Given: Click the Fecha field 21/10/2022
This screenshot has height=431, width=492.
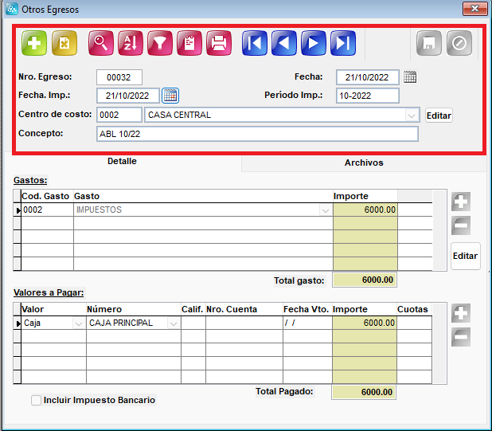Looking at the screenshot, I should pyautogui.click(x=368, y=77).
